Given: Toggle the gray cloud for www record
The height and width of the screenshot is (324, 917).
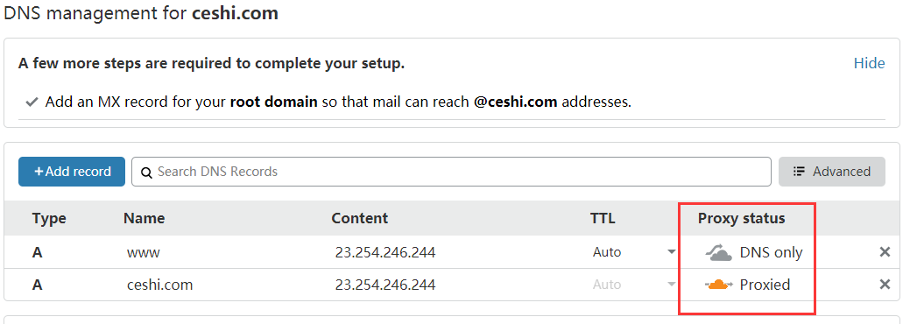Looking at the screenshot, I should tap(718, 253).
